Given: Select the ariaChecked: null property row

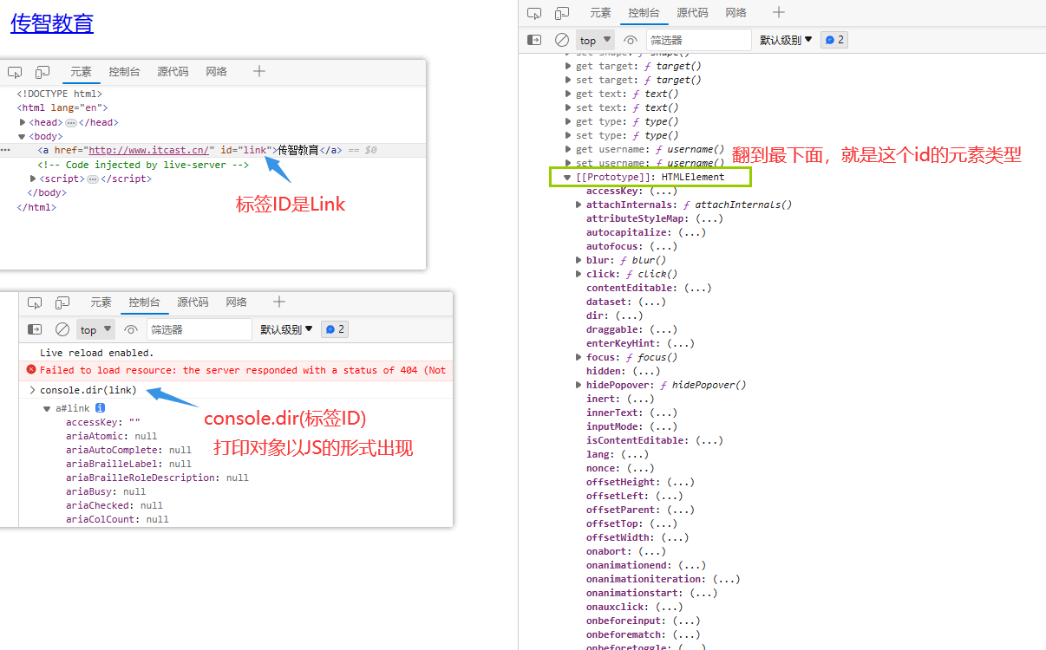Looking at the screenshot, I should point(114,505).
